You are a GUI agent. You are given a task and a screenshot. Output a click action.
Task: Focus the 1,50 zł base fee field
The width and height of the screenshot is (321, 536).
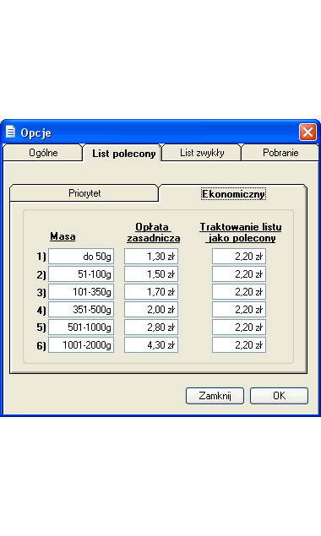[x=151, y=274]
